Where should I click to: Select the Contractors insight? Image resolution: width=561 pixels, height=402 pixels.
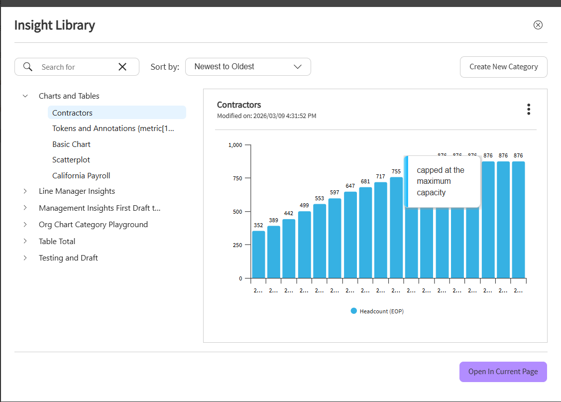pyautogui.click(x=73, y=113)
